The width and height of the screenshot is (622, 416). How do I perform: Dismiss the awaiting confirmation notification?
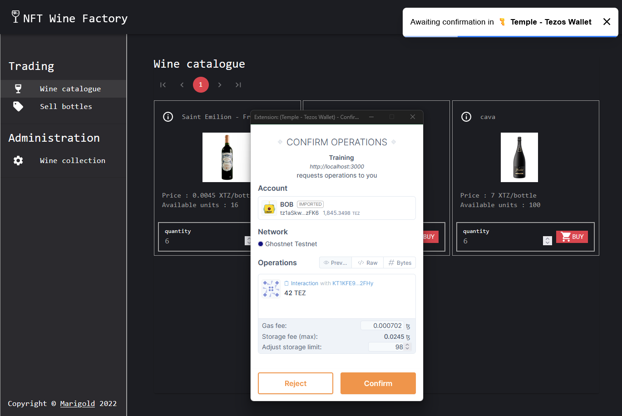(607, 22)
